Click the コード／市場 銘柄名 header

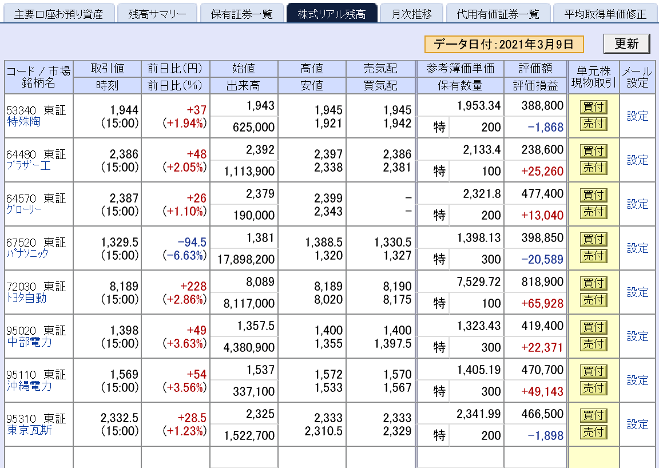[39, 77]
